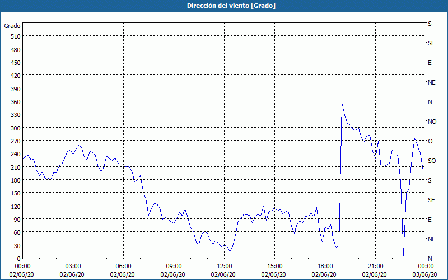Select the 02/06/20 date under 21:00
Screen dimensions: 448x280
click(374, 274)
